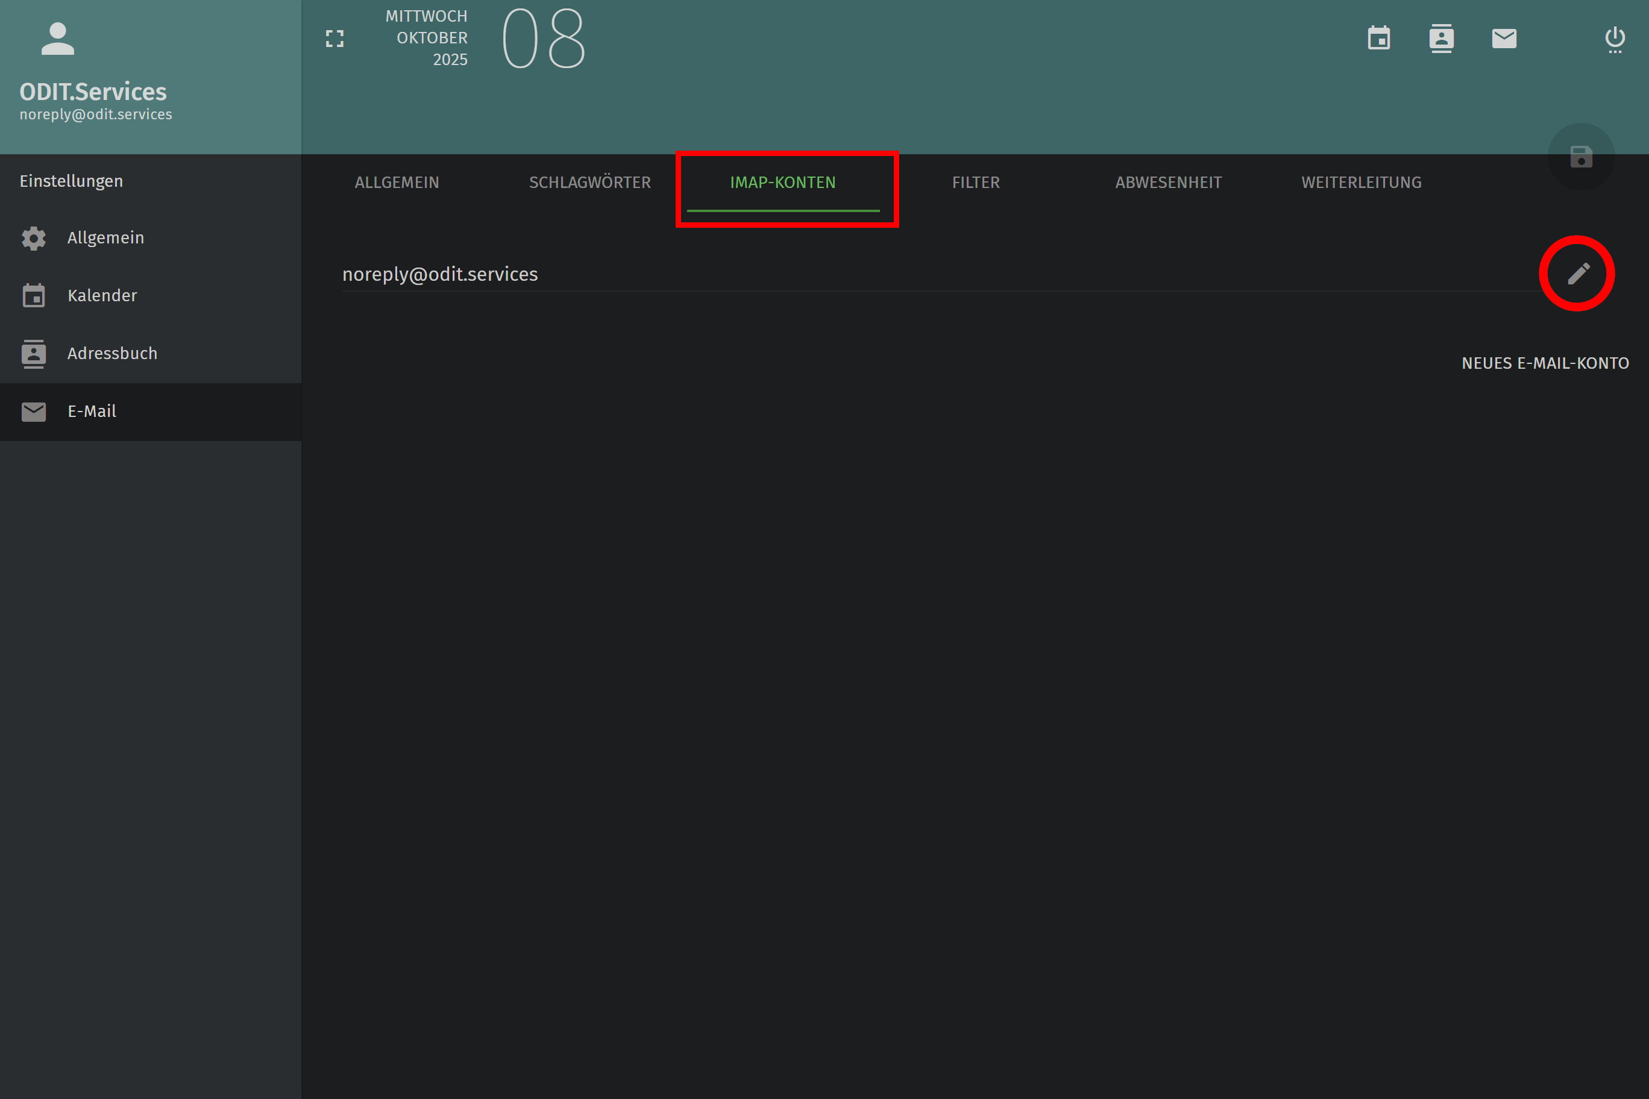Viewport: 1649px width, 1099px height.
Task: Click the fullscreen toggle icon
Action: pos(335,39)
